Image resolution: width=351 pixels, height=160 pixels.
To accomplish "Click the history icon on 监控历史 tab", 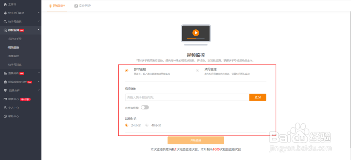I will [x=76, y=6].
